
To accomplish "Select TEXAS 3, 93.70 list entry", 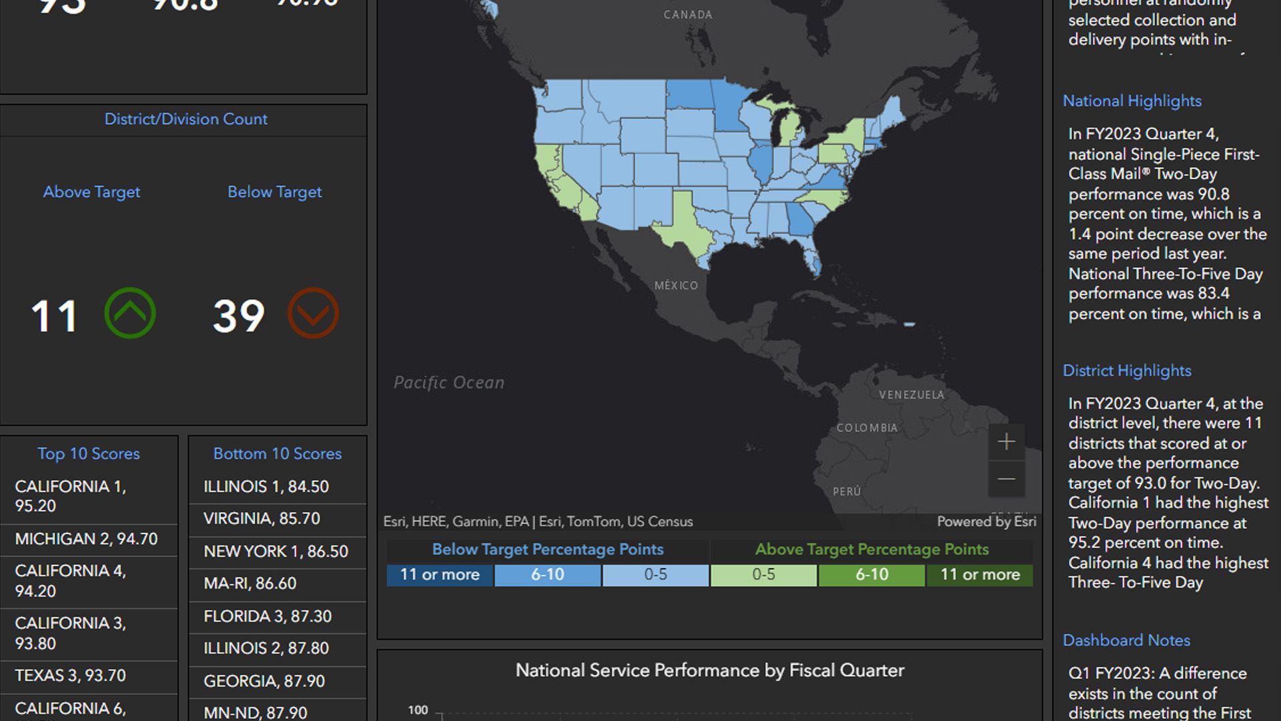I will [71, 676].
